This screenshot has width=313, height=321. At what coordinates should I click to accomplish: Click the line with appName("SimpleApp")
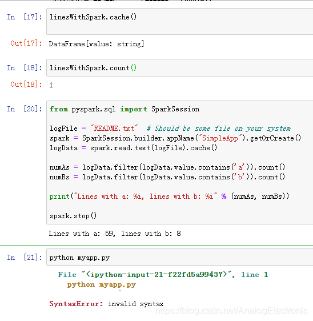175,138
